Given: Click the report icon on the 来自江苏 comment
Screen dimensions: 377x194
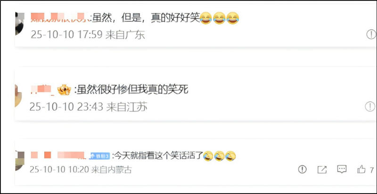Looking at the screenshot, I should point(370,107).
